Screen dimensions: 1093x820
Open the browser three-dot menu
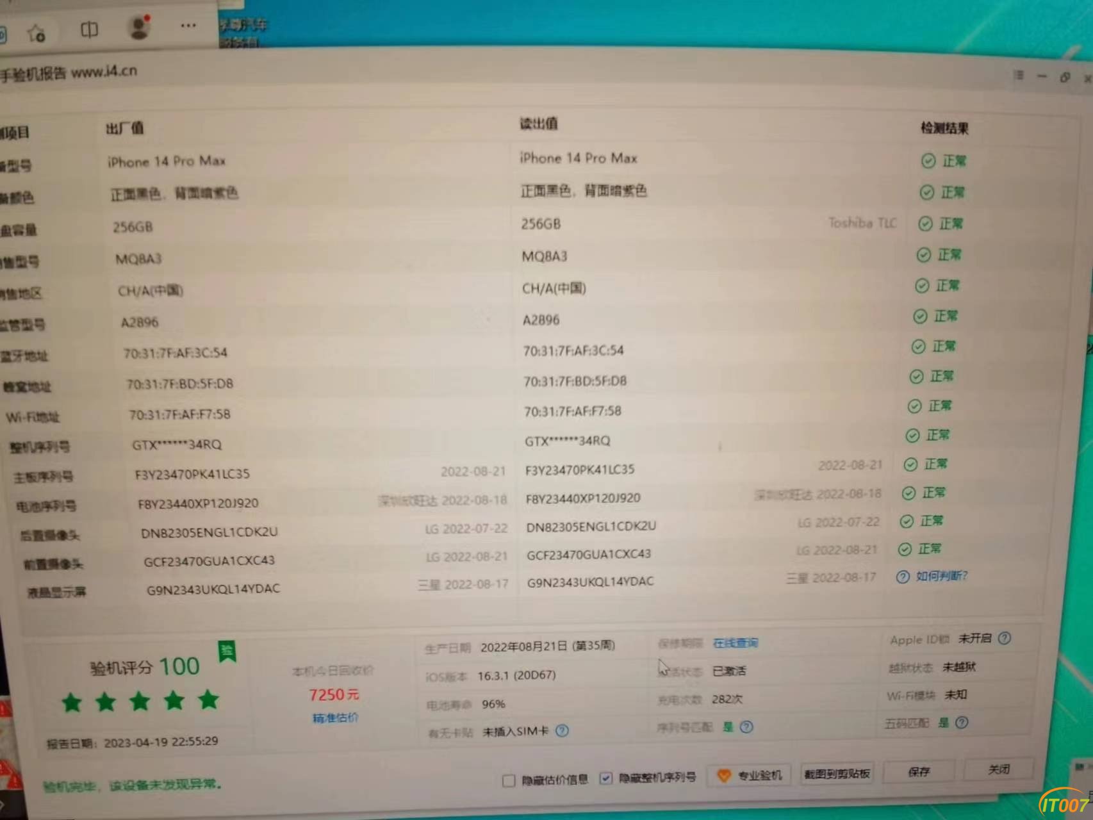pos(188,26)
